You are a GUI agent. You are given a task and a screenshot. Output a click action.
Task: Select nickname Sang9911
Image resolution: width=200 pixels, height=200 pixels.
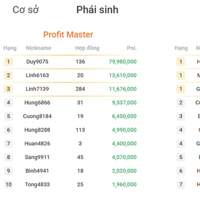(x=37, y=157)
